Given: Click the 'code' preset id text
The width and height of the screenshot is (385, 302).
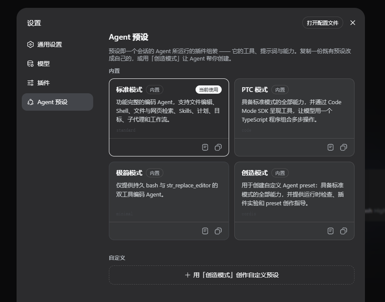Looking at the screenshot, I should click(x=246, y=130).
